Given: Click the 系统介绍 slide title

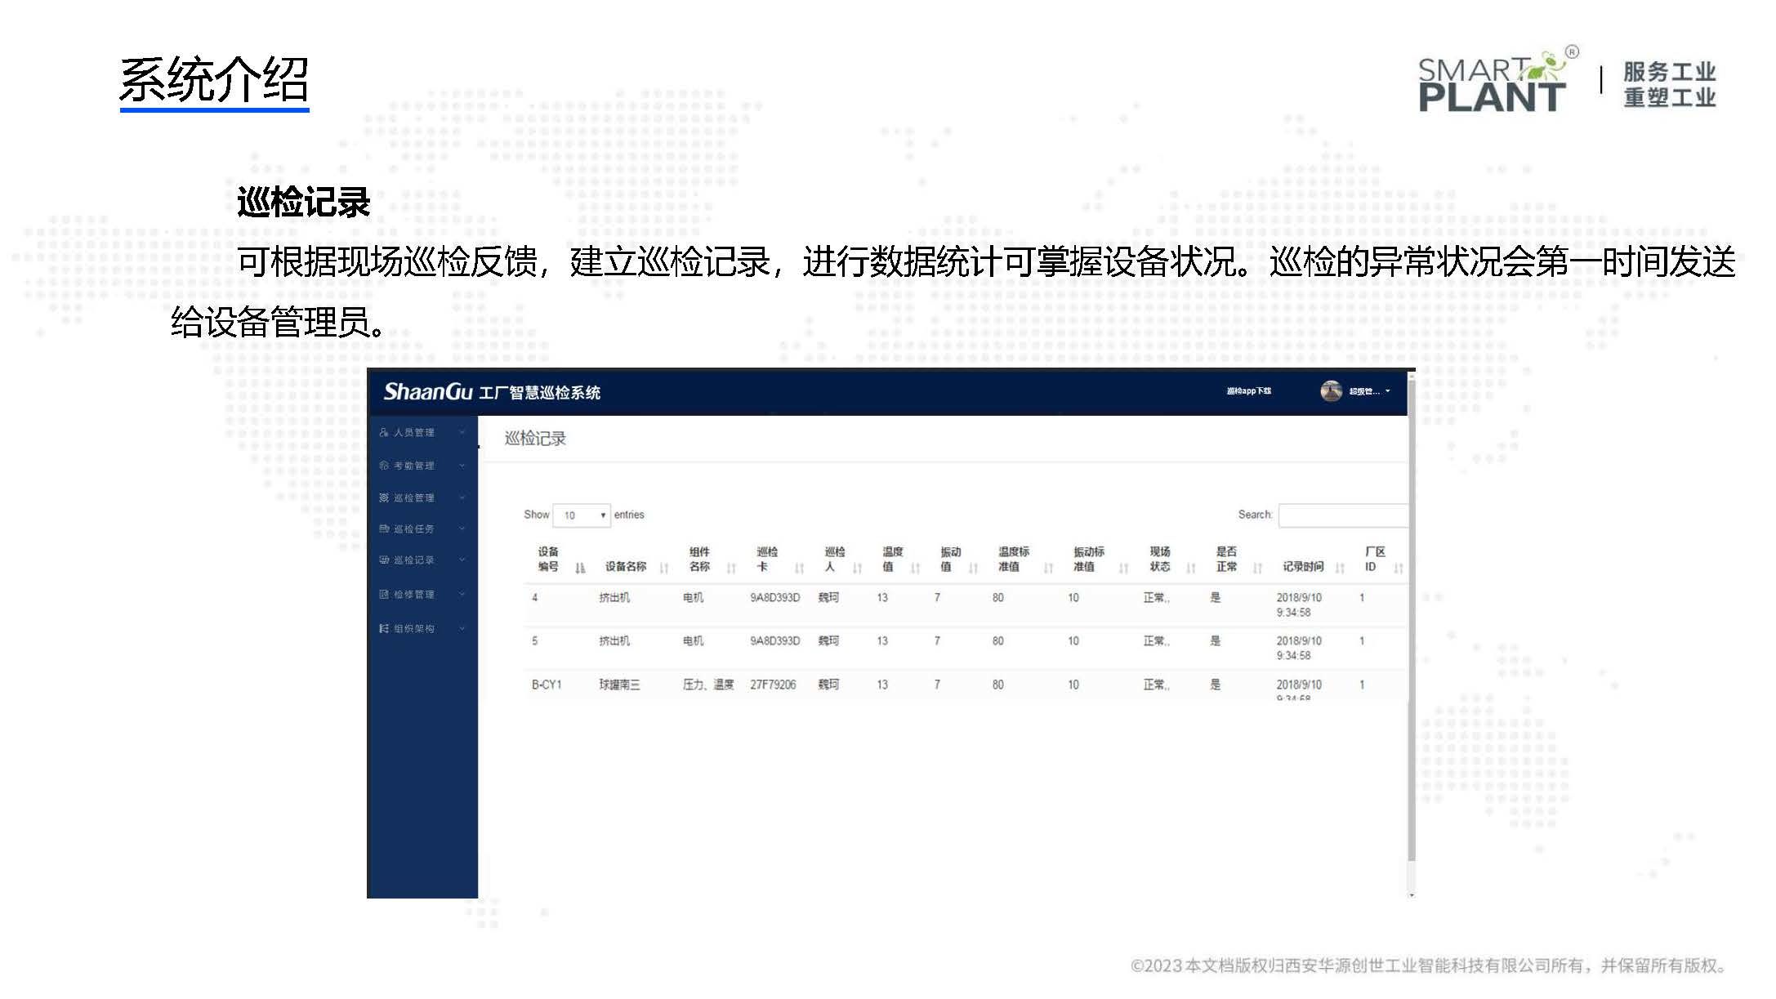Looking at the screenshot, I should click(x=214, y=80).
